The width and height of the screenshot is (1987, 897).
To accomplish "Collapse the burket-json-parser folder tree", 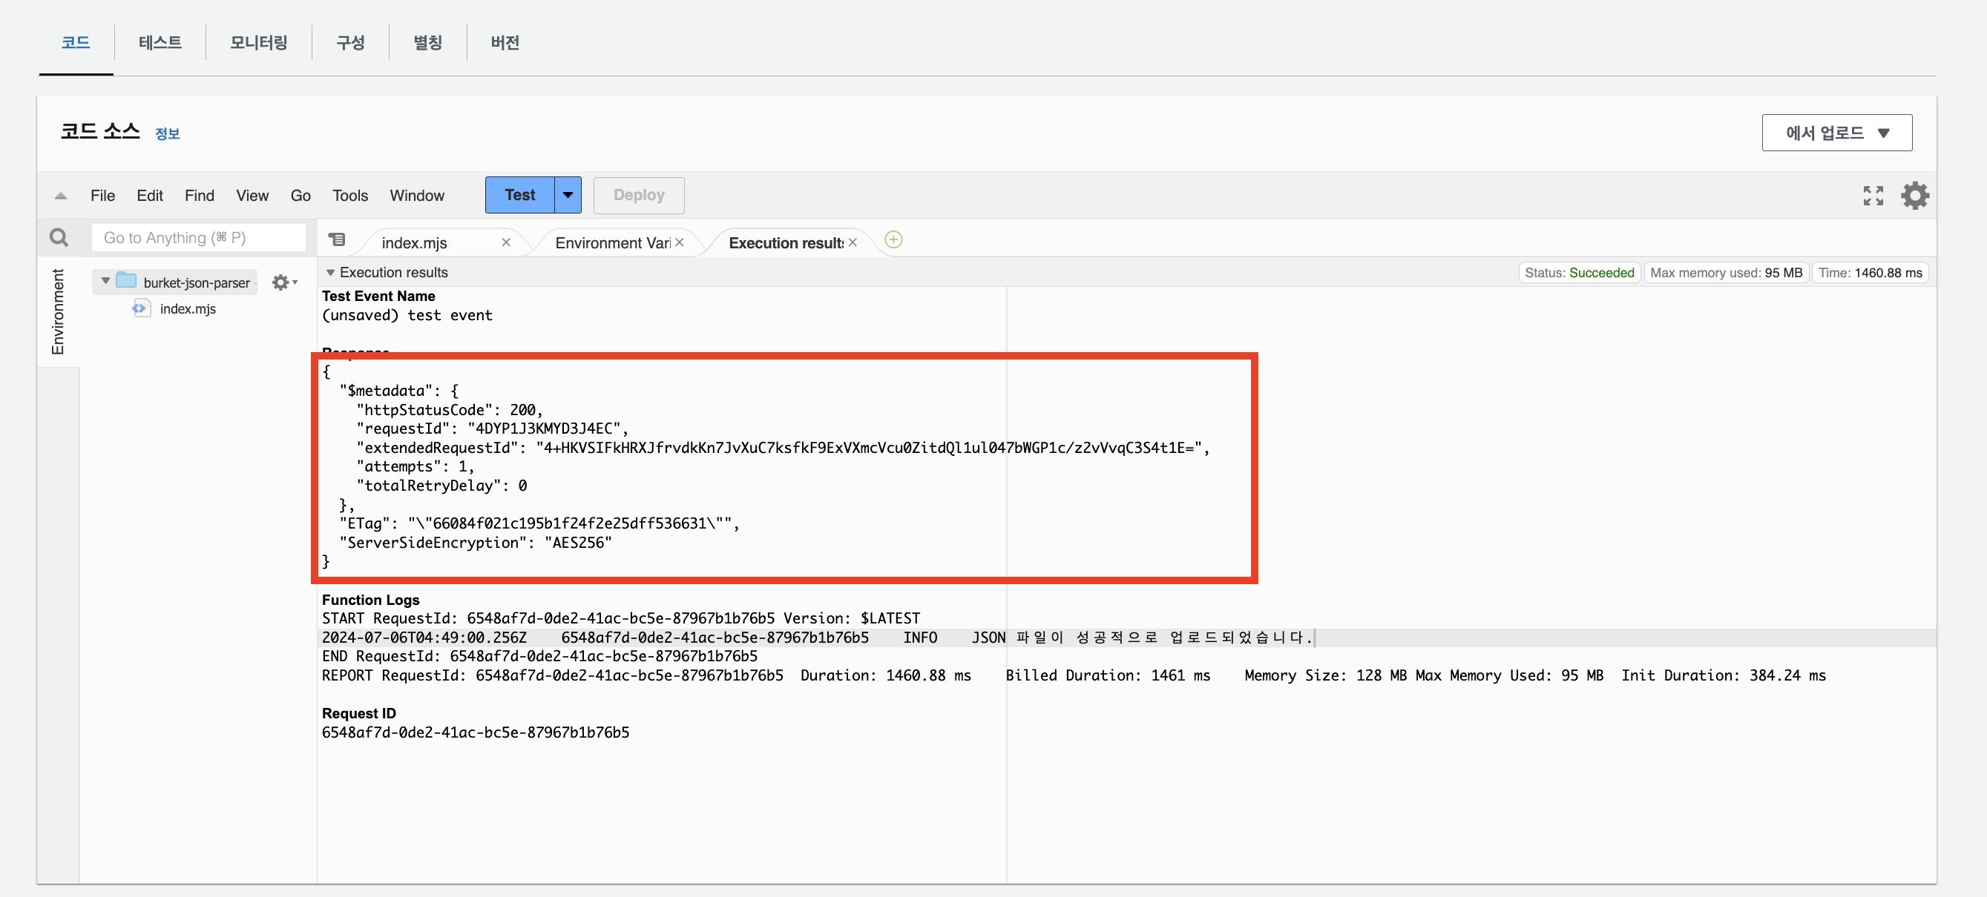I will [x=105, y=281].
